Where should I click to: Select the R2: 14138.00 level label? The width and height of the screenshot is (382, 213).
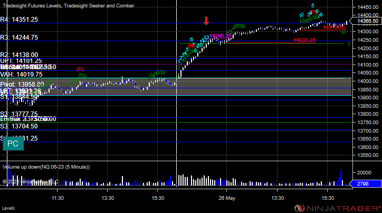click(19, 55)
